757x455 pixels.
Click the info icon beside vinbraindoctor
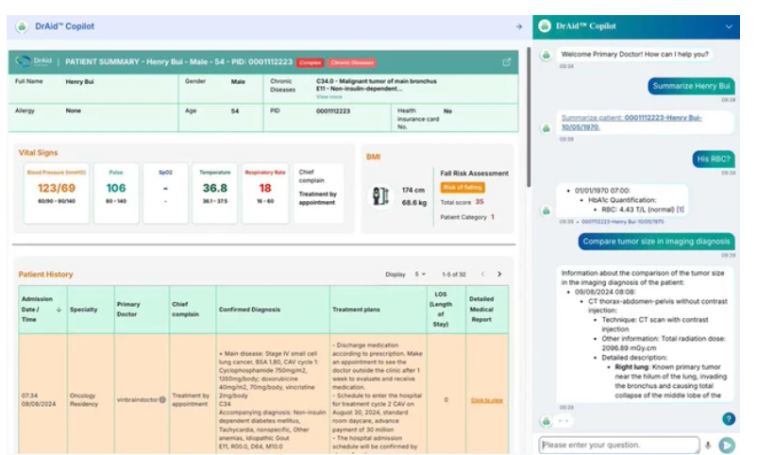tap(162, 399)
